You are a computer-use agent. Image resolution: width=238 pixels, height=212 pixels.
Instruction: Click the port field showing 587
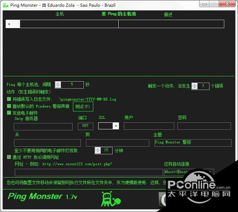coord(85,126)
